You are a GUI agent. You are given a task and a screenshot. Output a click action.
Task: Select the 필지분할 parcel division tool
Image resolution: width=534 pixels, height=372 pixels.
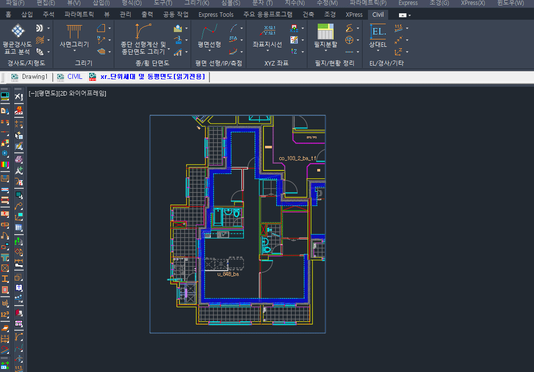pos(325,33)
